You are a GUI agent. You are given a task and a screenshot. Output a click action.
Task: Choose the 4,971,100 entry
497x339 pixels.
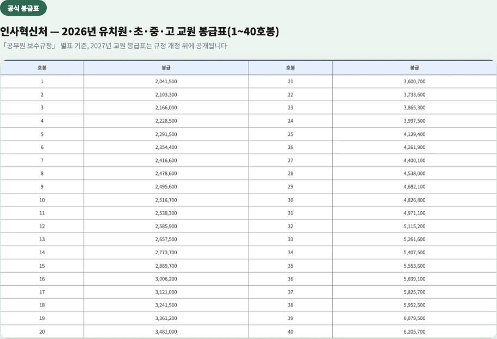414,213
